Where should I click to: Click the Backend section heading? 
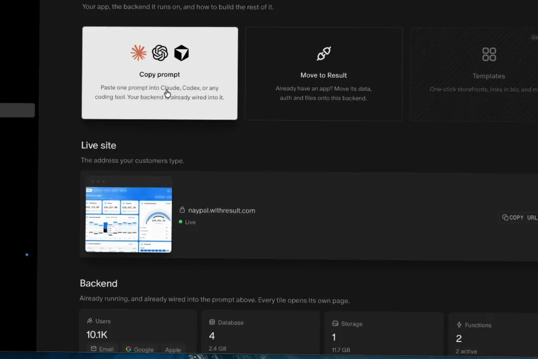click(99, 283)
